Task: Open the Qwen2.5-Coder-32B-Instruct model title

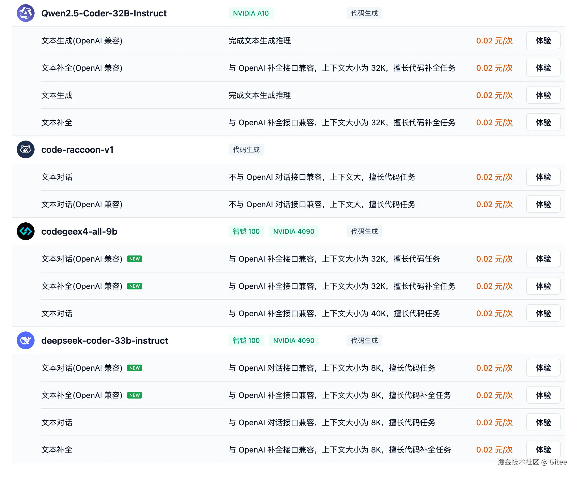Action: [x=104, y=13]
